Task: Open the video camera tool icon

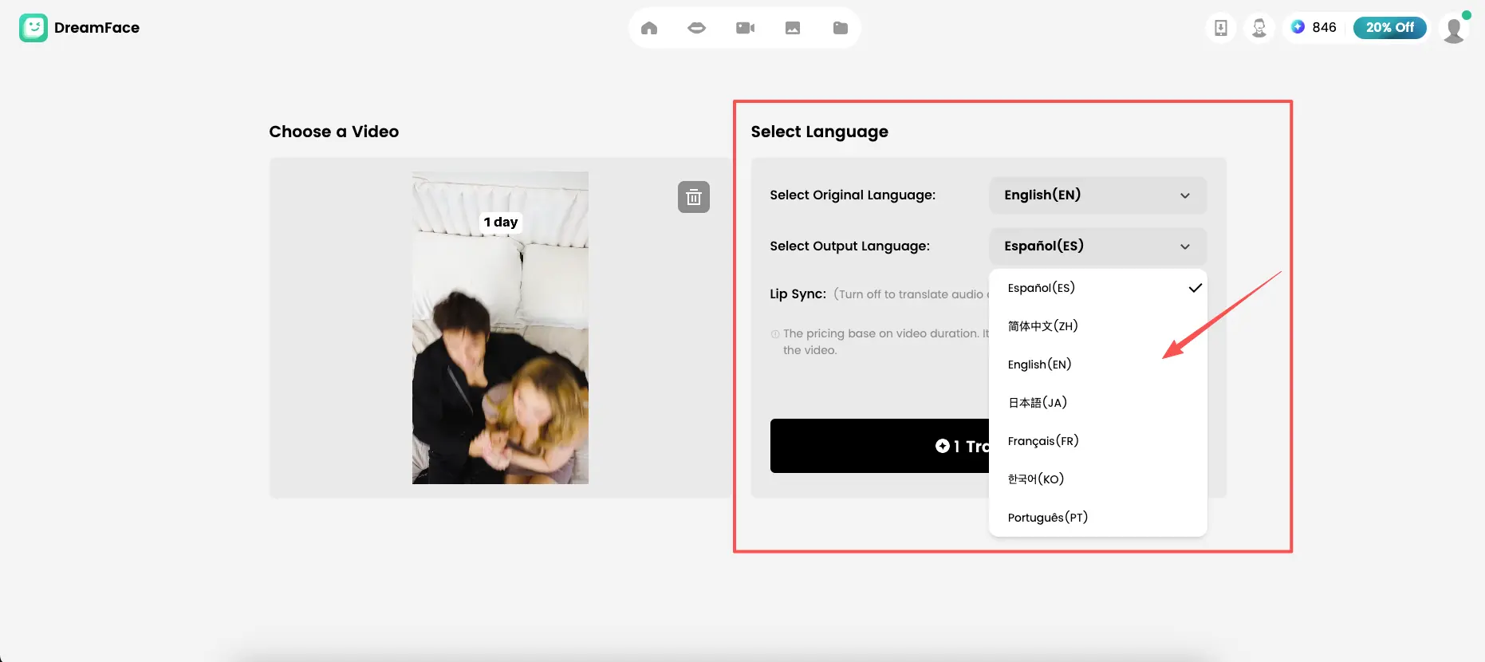Action: pyautogui.click(x=745, y=28)
